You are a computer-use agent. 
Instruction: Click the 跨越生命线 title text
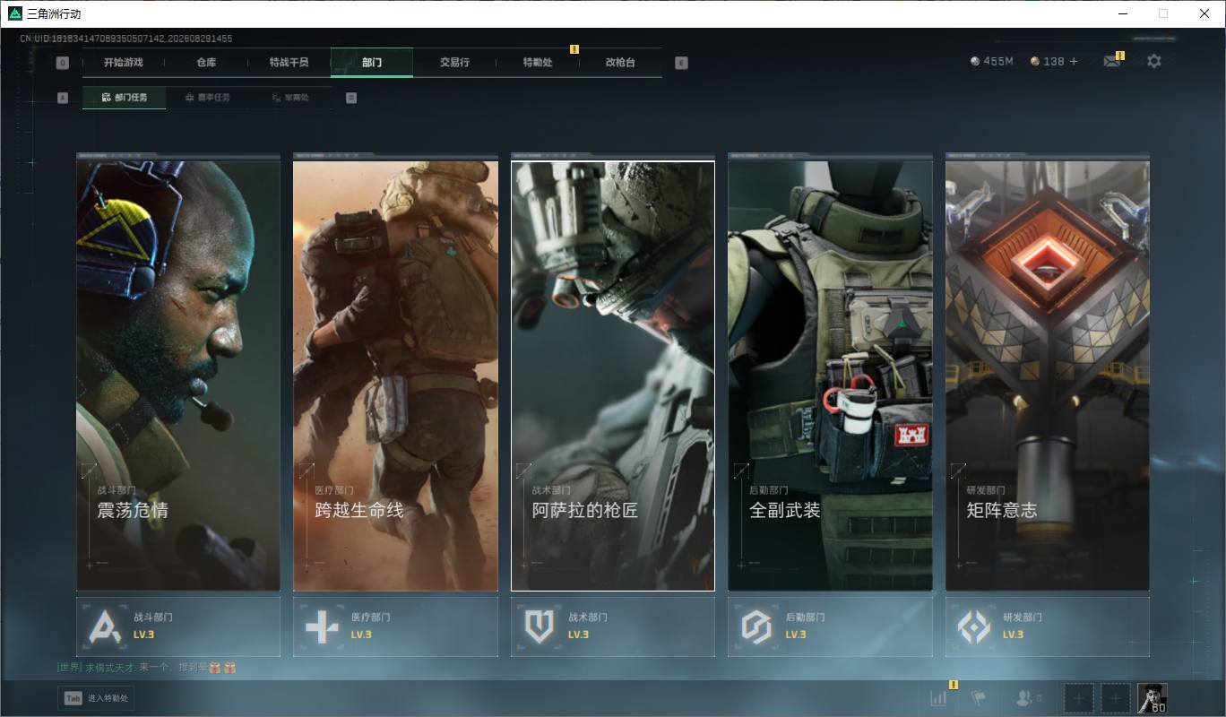(x=359, y=510)
